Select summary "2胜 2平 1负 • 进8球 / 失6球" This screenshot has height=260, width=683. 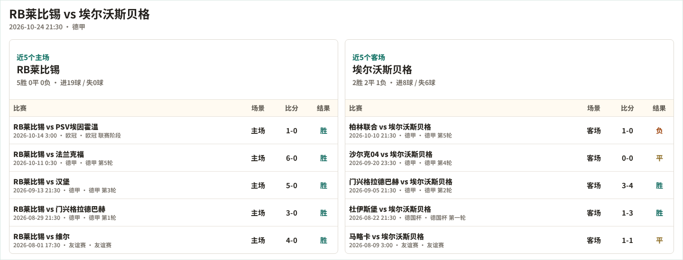pyautogui.click(x=394, y=83)
